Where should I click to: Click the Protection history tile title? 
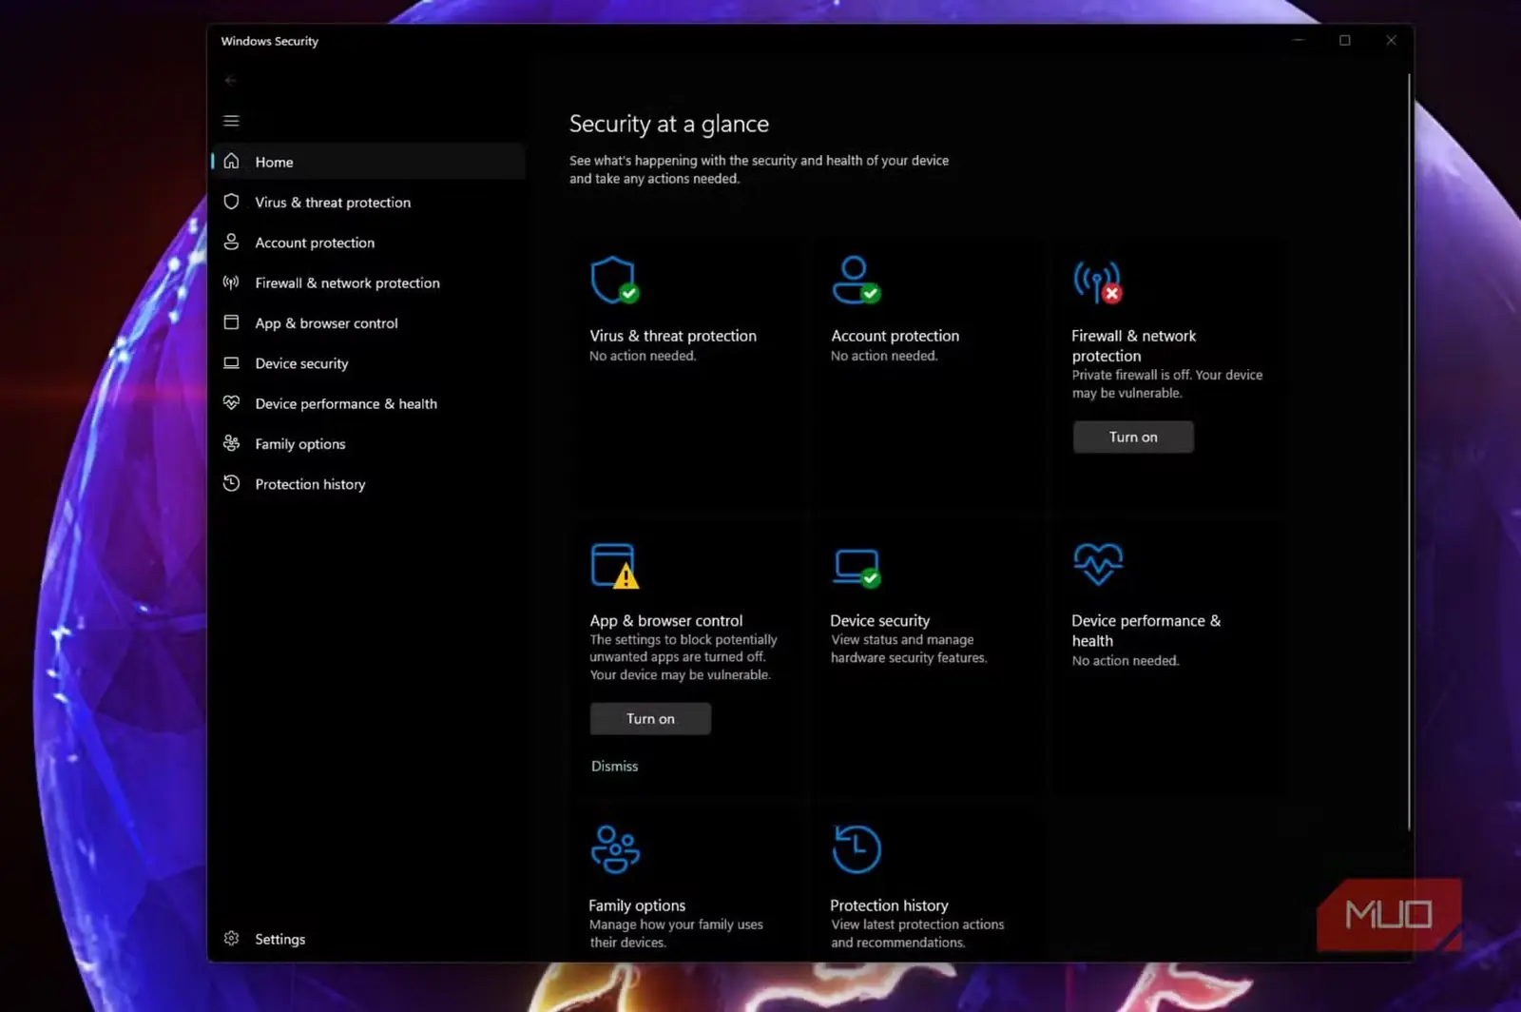pyautogui.click(x=889, y=905)
